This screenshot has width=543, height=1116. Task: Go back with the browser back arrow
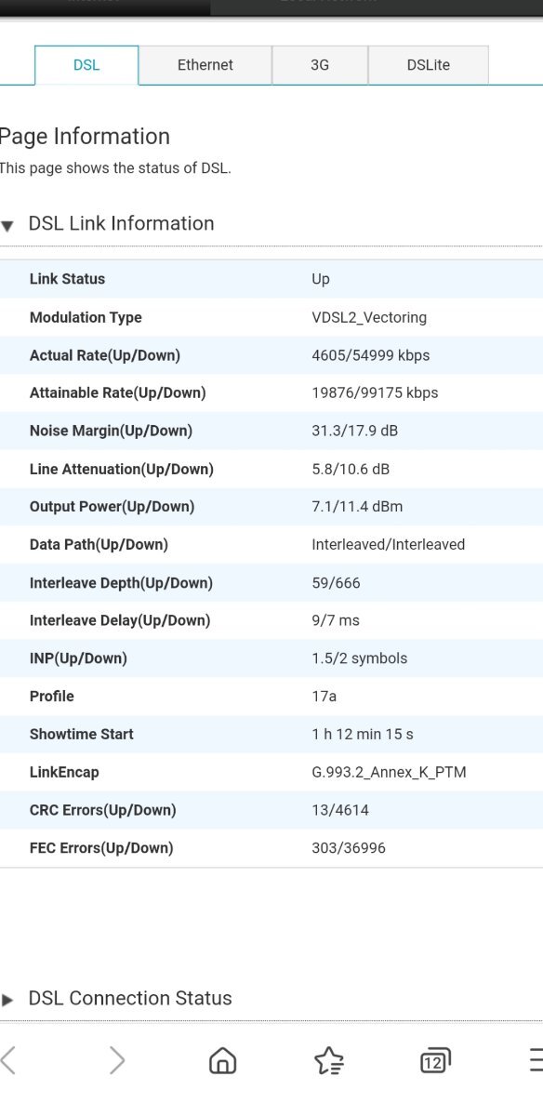coord(8,1059)
